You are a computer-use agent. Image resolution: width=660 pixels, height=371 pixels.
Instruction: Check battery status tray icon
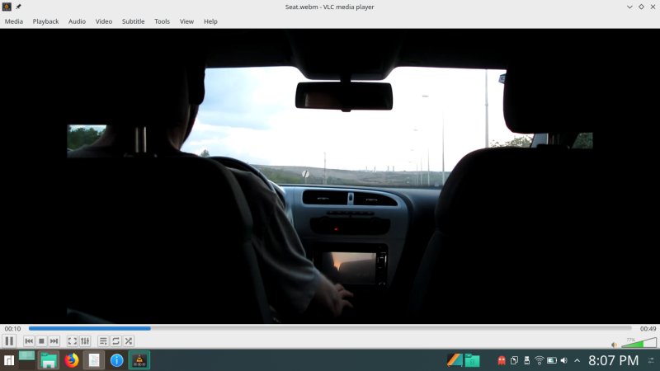click(552, 360)
